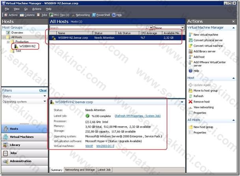Open the search box dropdown arrow
Viewport: 240px width, 176px height.
[151, 28]
